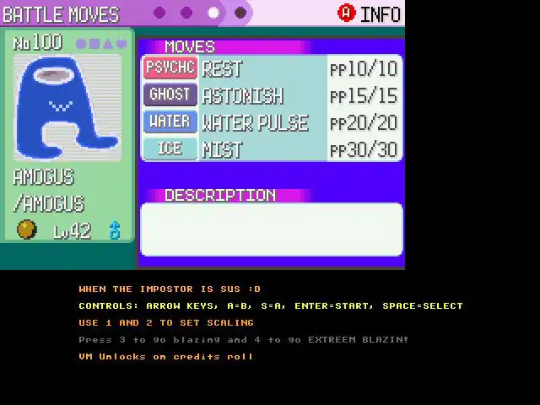
Task: Click the MOVES section header
Action: click(190, 47)
